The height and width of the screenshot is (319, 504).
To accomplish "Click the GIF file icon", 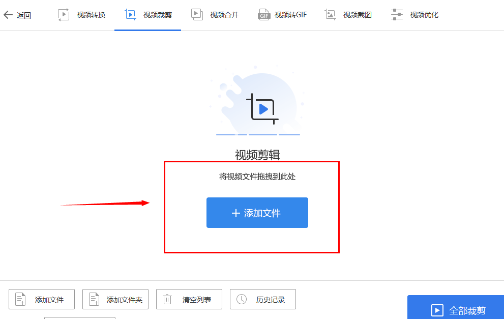I will (x=264, y=15).
